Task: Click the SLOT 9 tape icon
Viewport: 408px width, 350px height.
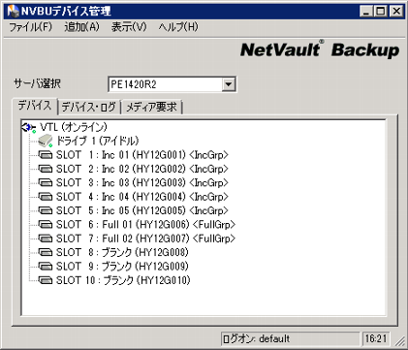Action: [46, 267]
